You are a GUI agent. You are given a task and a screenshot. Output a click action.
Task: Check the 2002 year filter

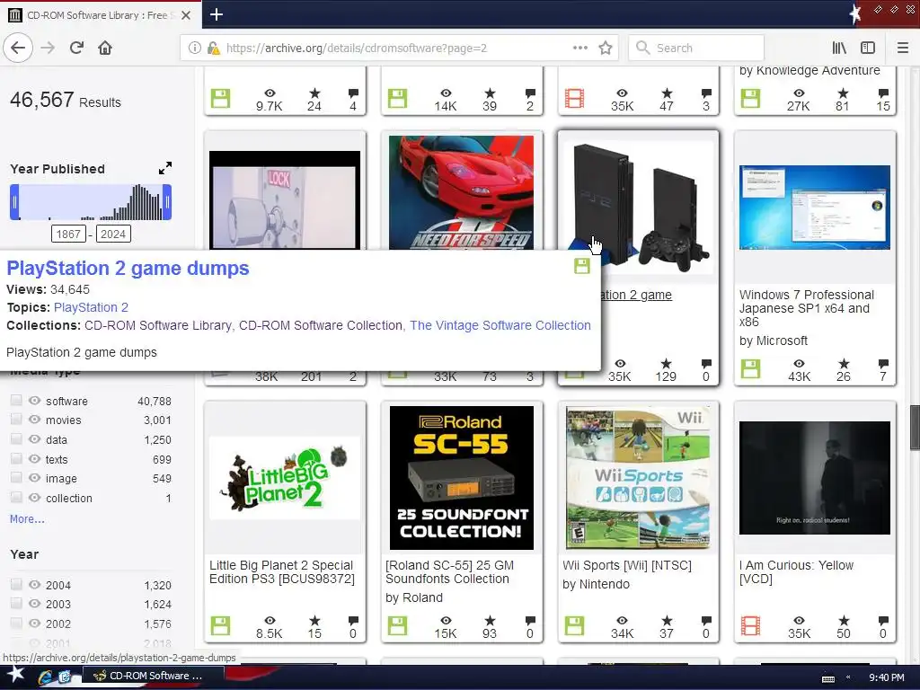pyautogui.click(x=16, y=623)
